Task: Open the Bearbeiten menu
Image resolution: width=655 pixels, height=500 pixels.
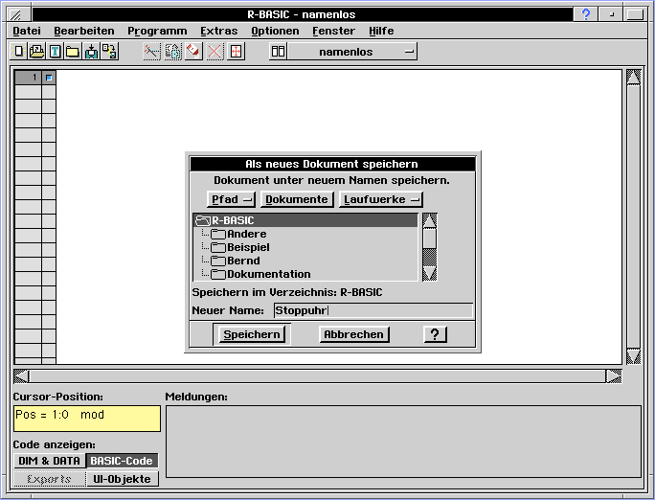Action: pos(84,31)
